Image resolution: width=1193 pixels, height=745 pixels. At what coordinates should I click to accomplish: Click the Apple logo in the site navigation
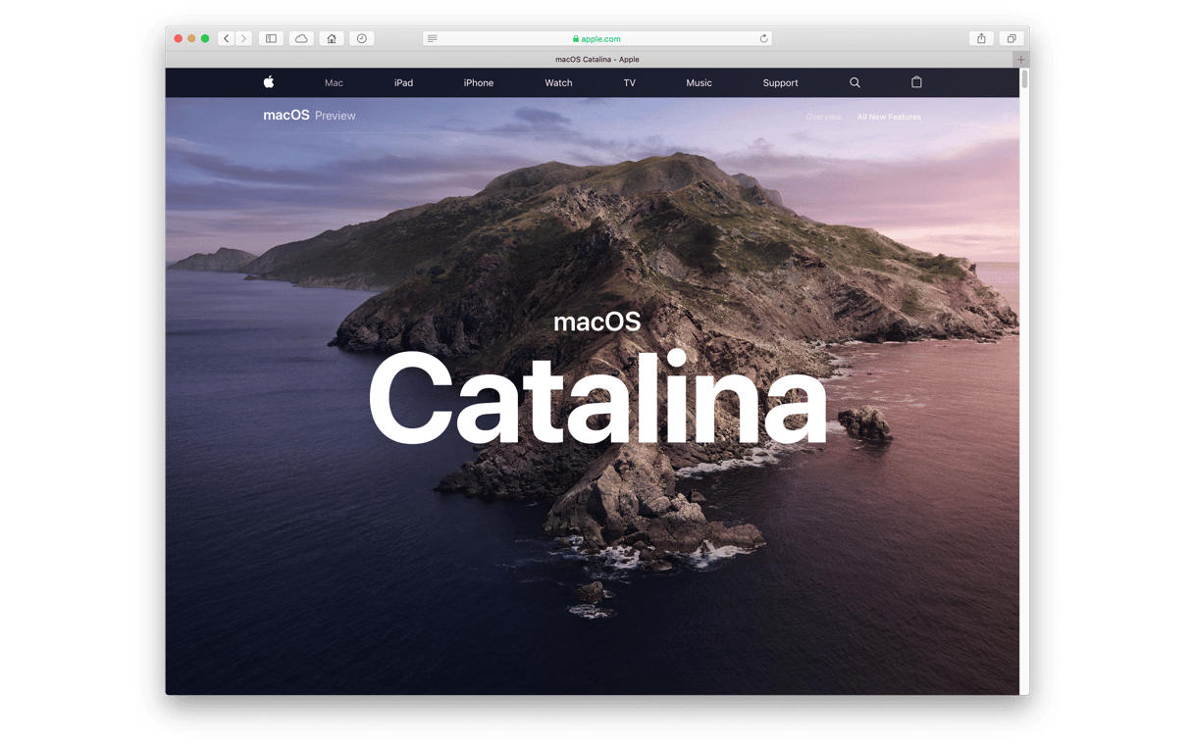tap(268, 82)
